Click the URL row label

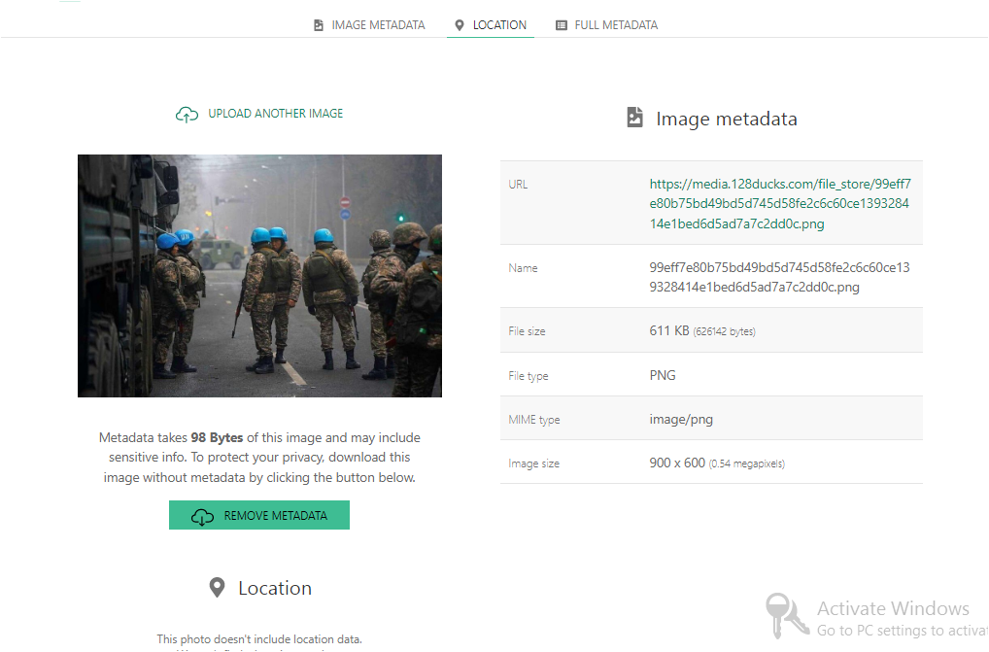518,184
